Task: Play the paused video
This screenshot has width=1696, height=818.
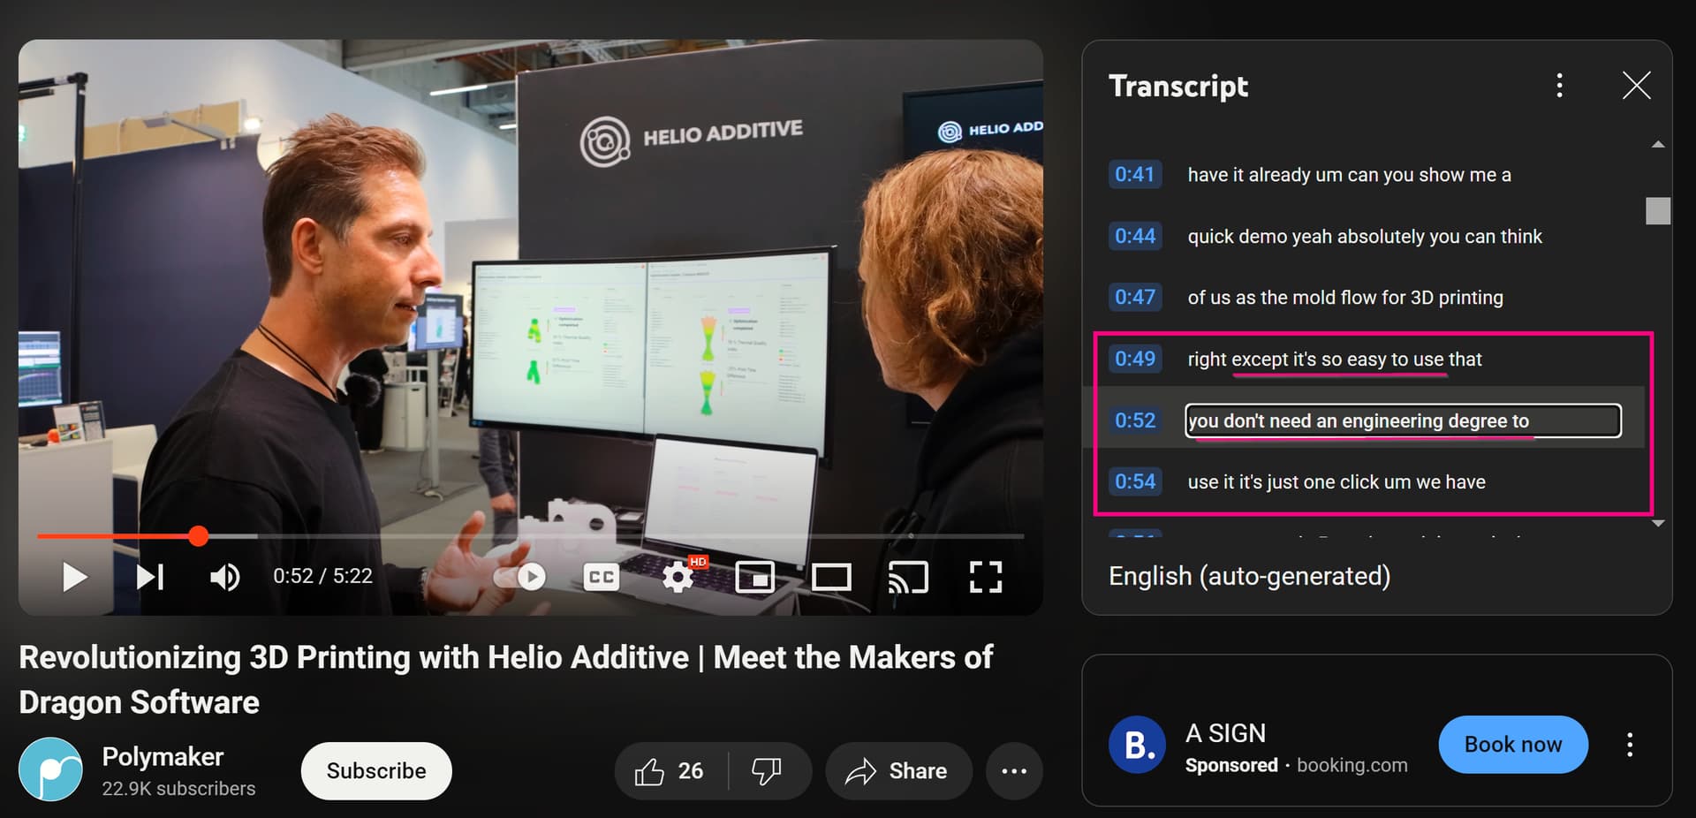Action: pyautogui.click(x=75, y=578)
